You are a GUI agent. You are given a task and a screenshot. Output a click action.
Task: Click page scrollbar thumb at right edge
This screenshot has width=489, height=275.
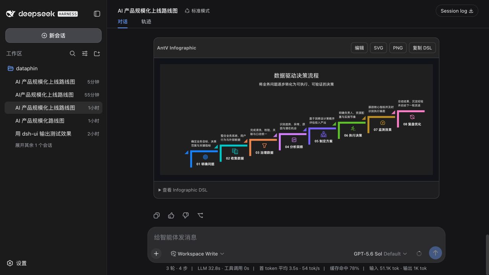(x=487, y=254)
